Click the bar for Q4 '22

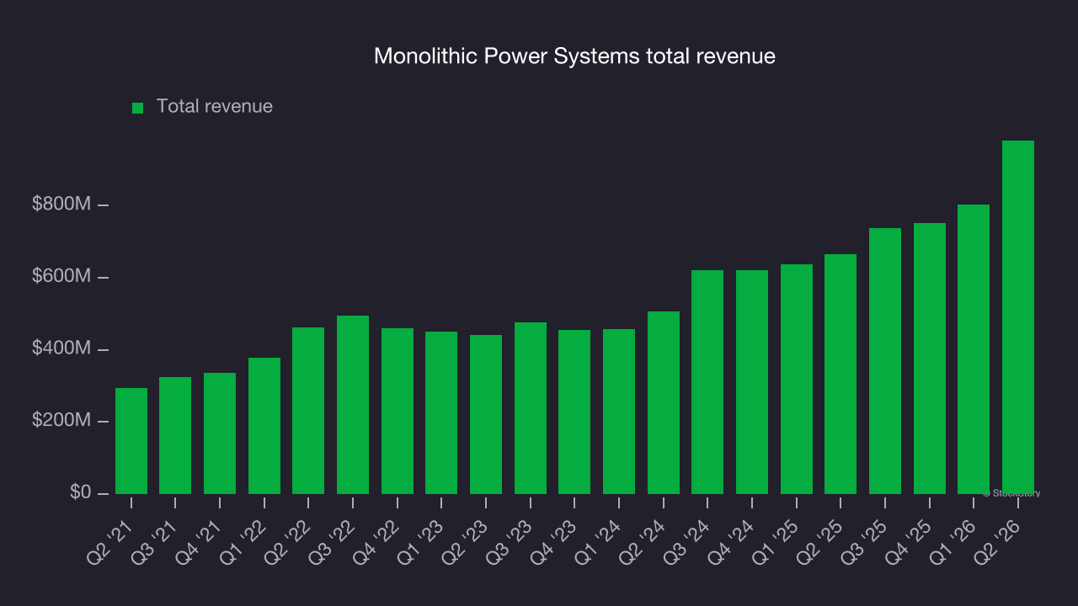pos(398,412)
